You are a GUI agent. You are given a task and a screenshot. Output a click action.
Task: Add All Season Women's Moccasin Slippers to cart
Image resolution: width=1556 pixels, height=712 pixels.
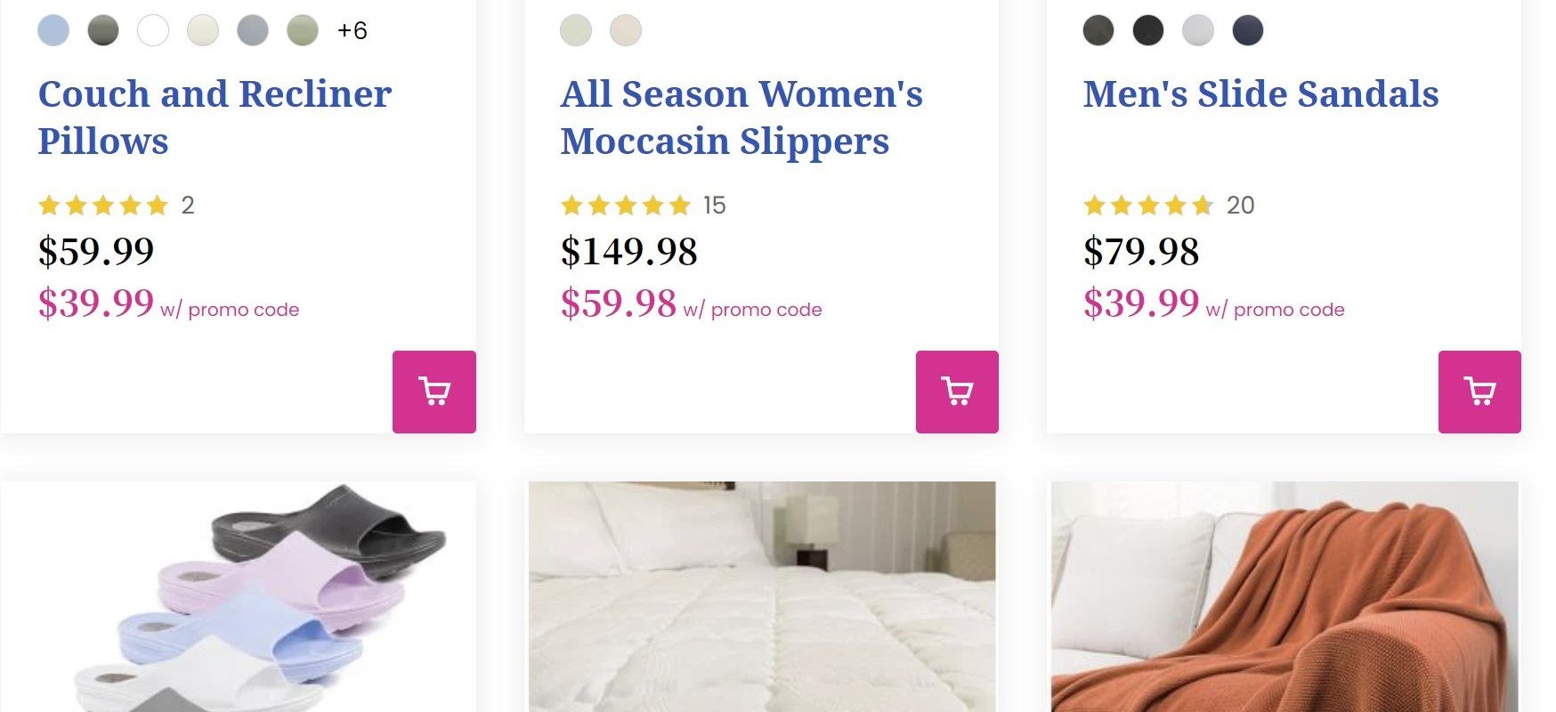tap(957, 392)
